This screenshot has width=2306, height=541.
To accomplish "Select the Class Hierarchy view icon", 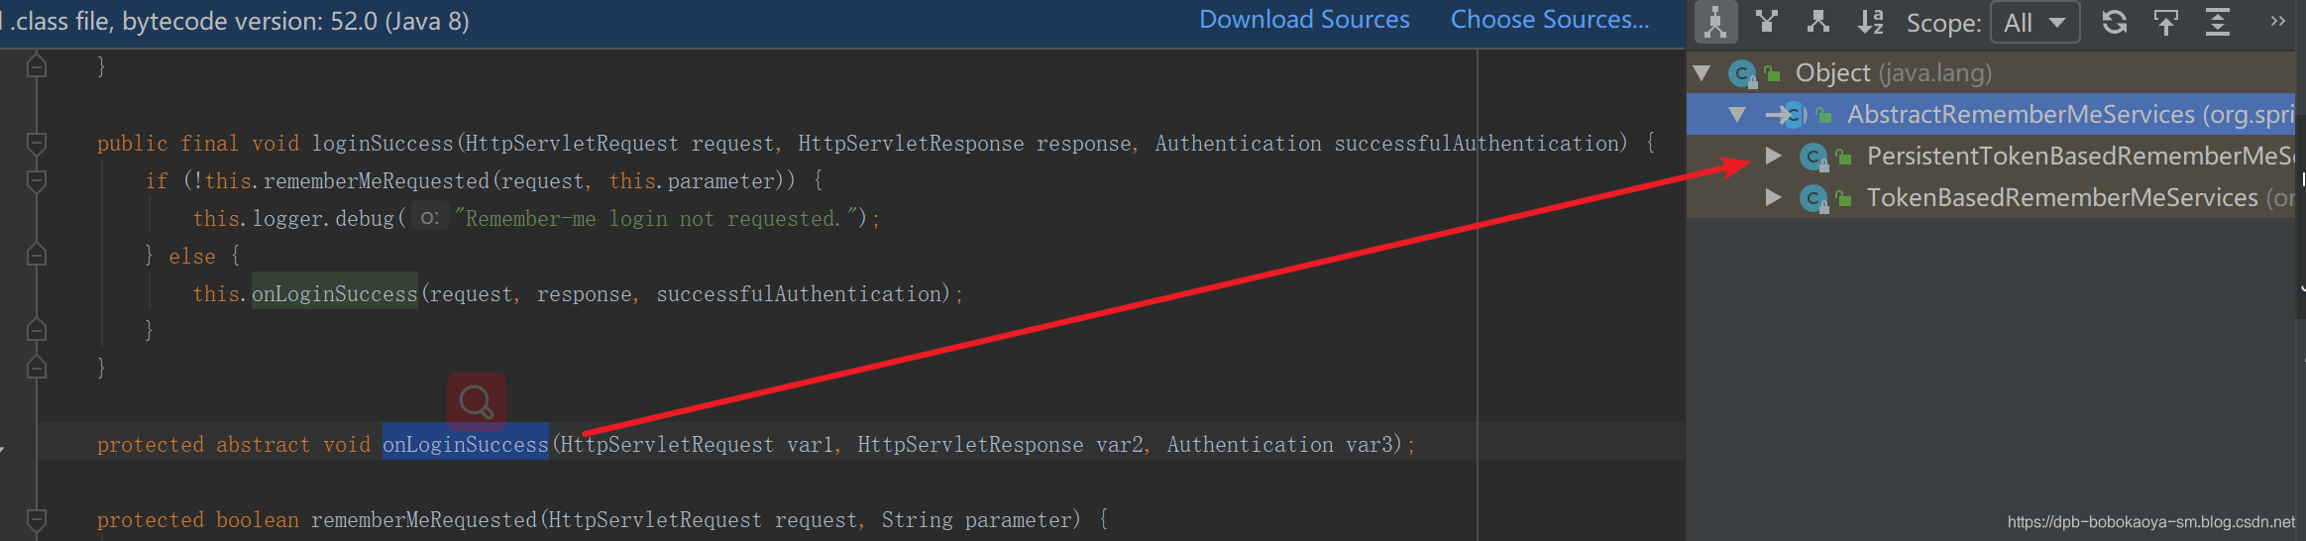I will [x=1716, y=22].
